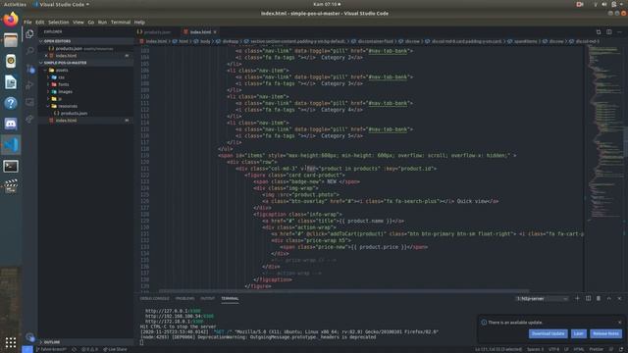
Task: Click the Release Notes button
Action: [x=605, y=333]
